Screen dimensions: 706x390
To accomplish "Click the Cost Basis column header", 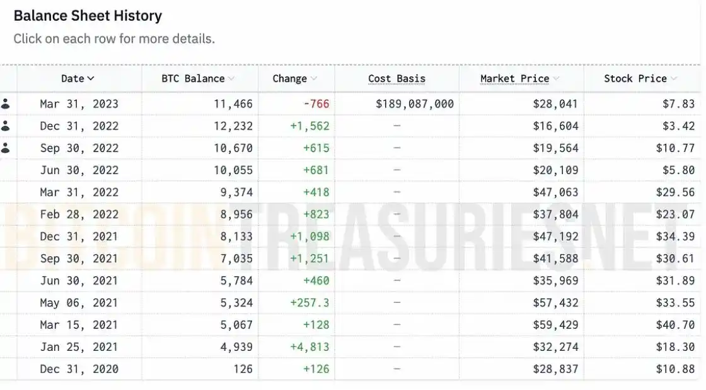I will (x=396, y=79).
